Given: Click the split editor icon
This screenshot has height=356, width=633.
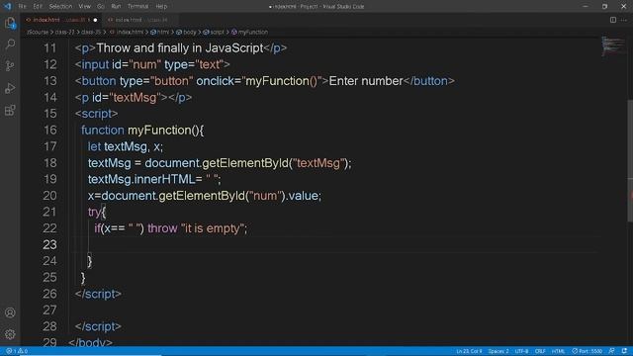Looking at the screenshot, I should (613, 20).
